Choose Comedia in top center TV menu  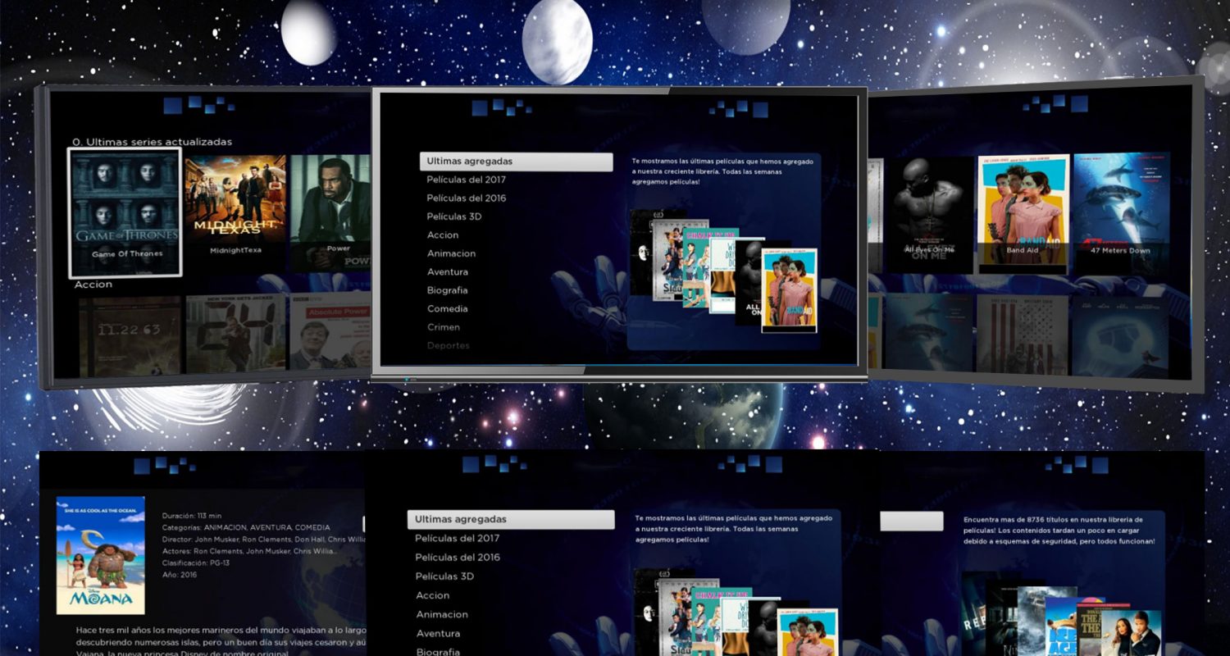click(x=447, y=309)
